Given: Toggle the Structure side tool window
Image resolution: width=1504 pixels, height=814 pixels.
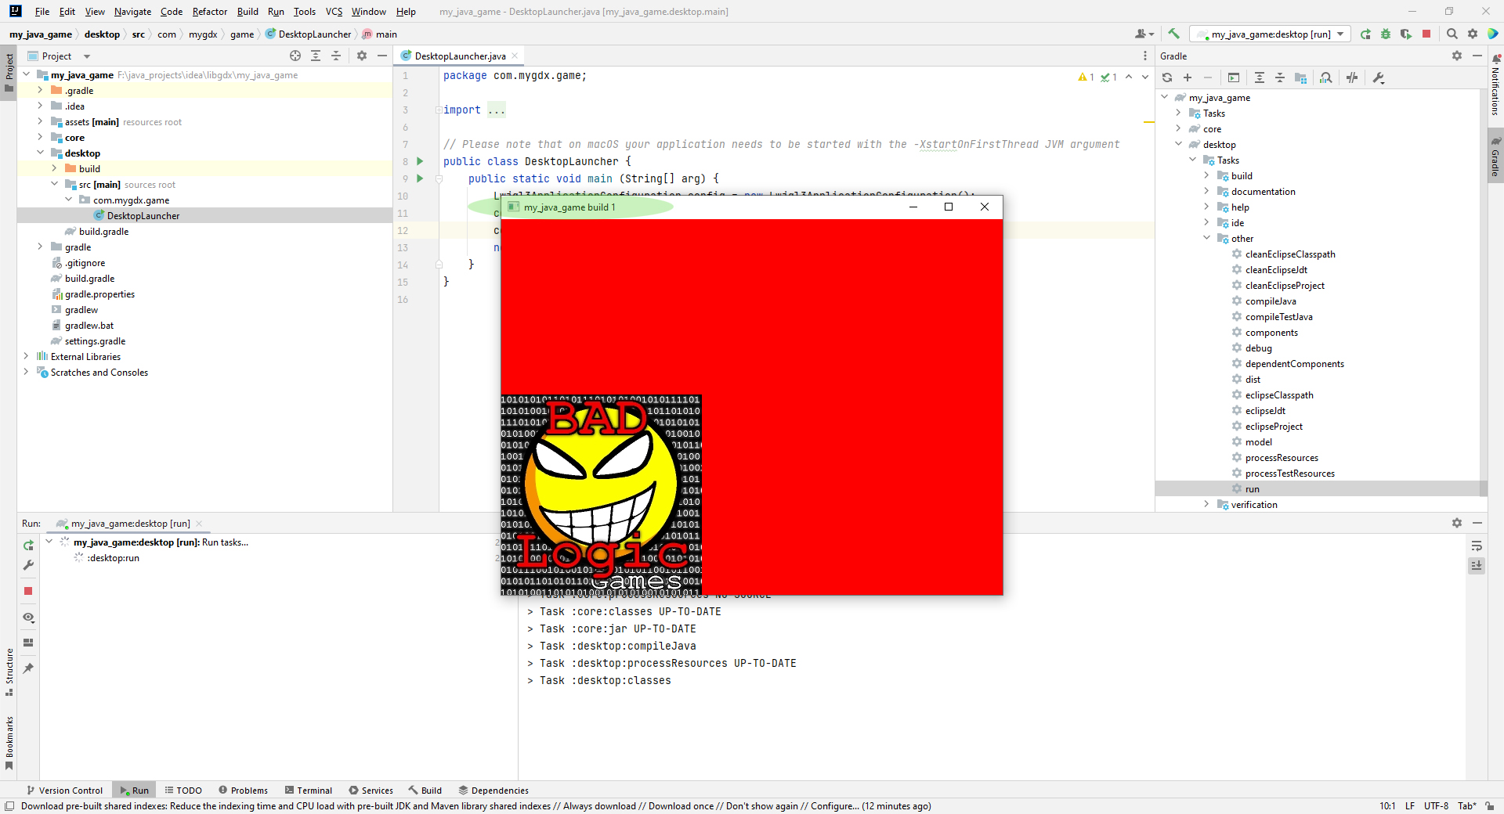Looking at the screenshot, I should 9,672.
